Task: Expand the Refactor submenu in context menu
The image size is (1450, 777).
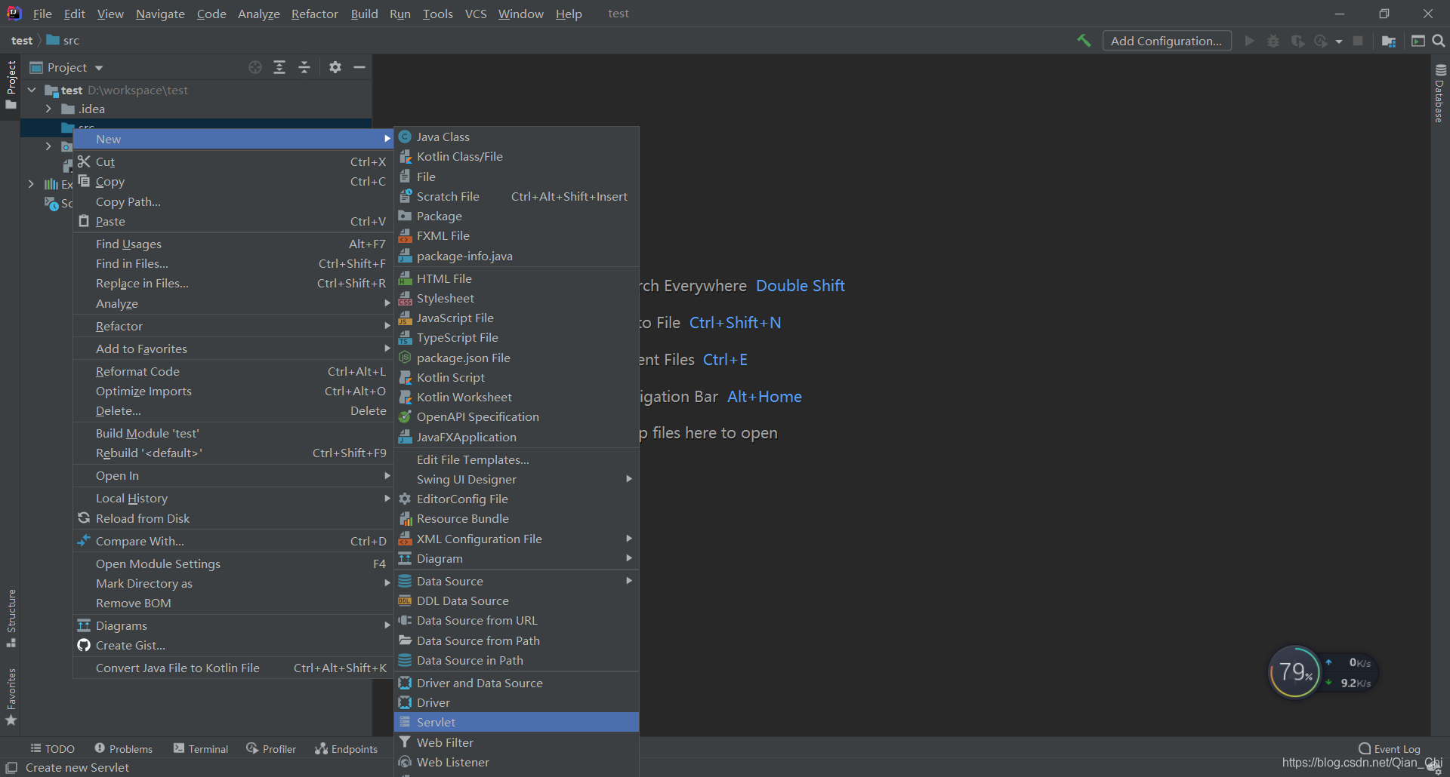Action: pyautogui.click(x=233, y=326)
